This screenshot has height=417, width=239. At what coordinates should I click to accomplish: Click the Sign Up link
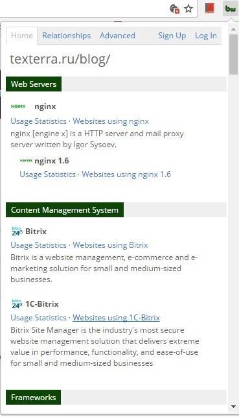[172, 36]
